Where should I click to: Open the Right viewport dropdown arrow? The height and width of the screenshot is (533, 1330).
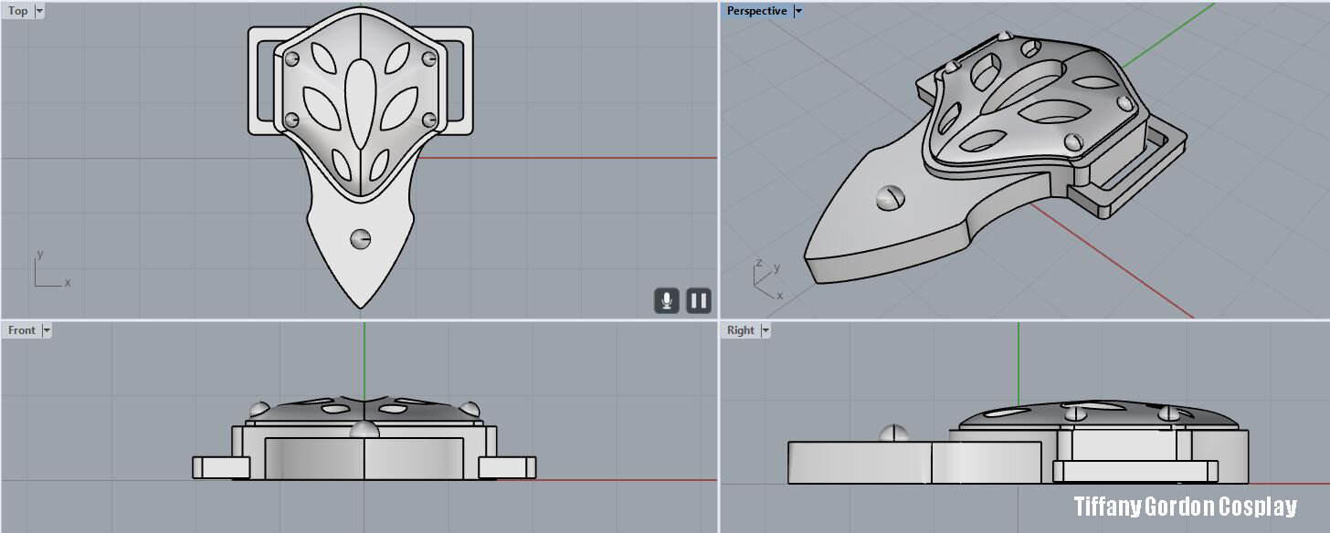coord(765,330)
